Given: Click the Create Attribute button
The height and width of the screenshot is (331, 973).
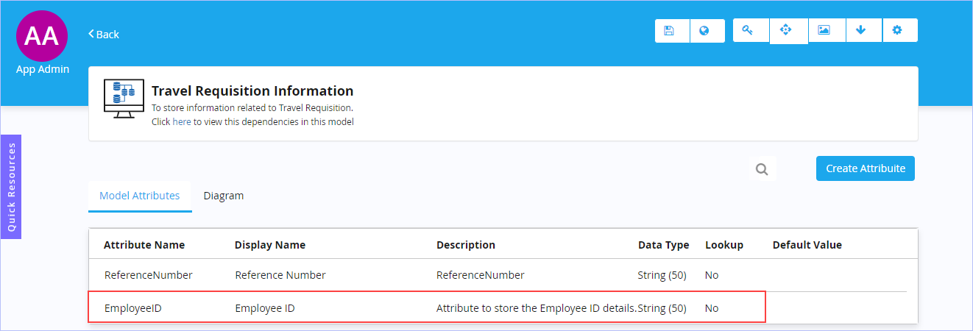Looking at the screenshot, I should tap(865, 168).
